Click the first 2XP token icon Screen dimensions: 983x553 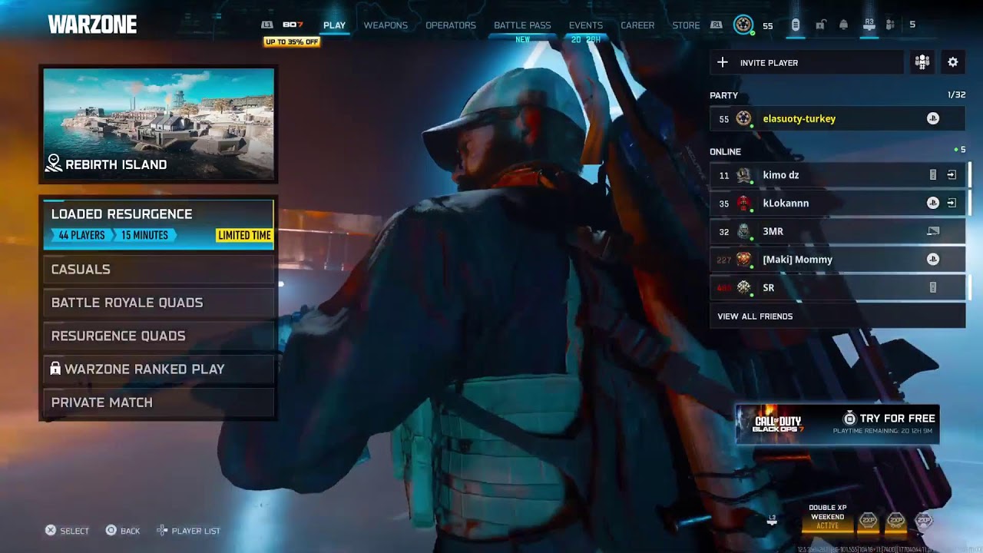coord(868,521)
